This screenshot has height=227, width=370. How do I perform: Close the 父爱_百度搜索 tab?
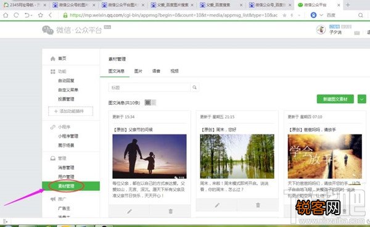point(241,5)
